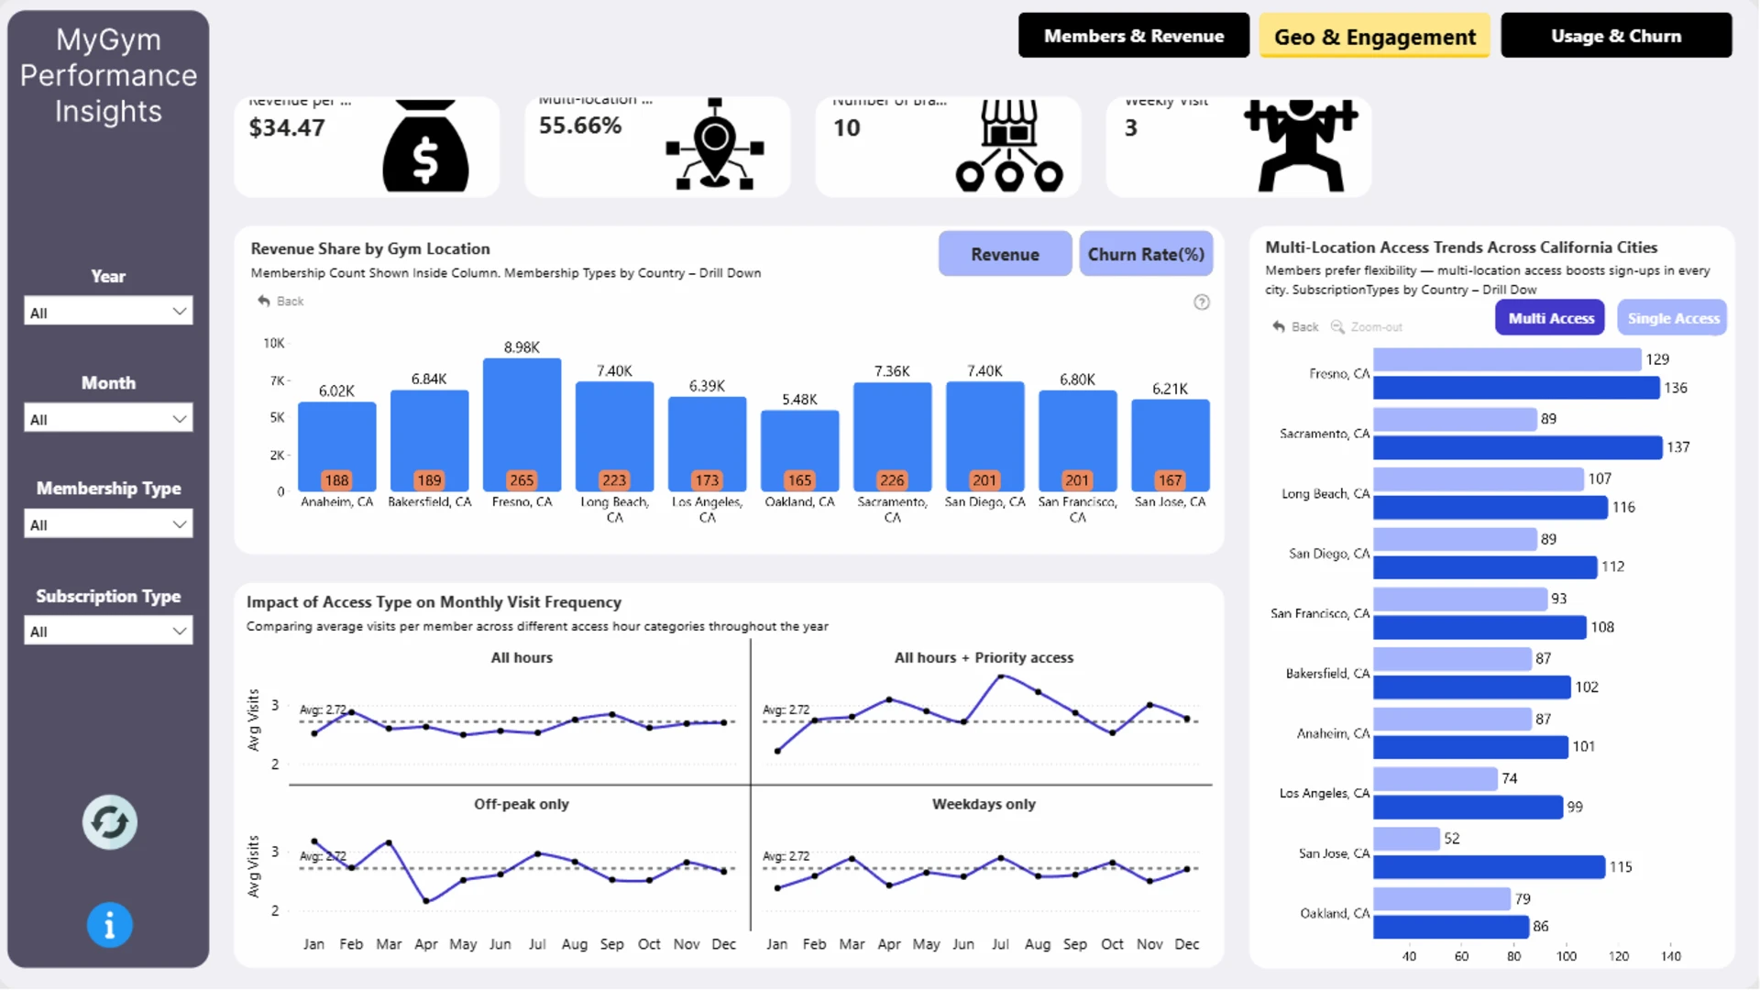Click Back in Multi-Location Access chart
Image resolution: width=1760 pixels, height=990 pixels.
pyautogui.click(x=1295, y=327)
